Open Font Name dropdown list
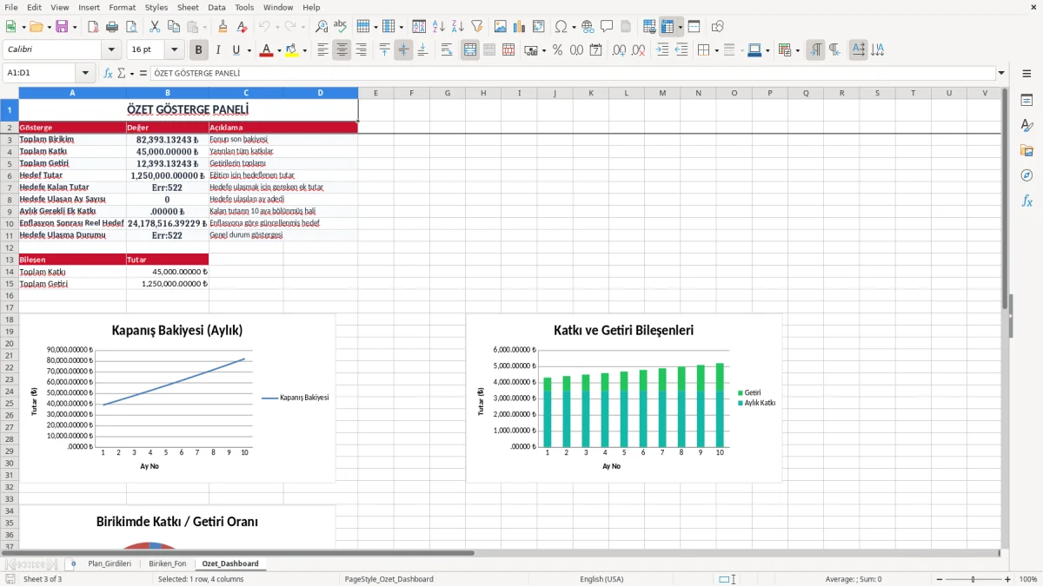Screen dimensions: 1043x586 pyautogui.click(x=111, y=50)
